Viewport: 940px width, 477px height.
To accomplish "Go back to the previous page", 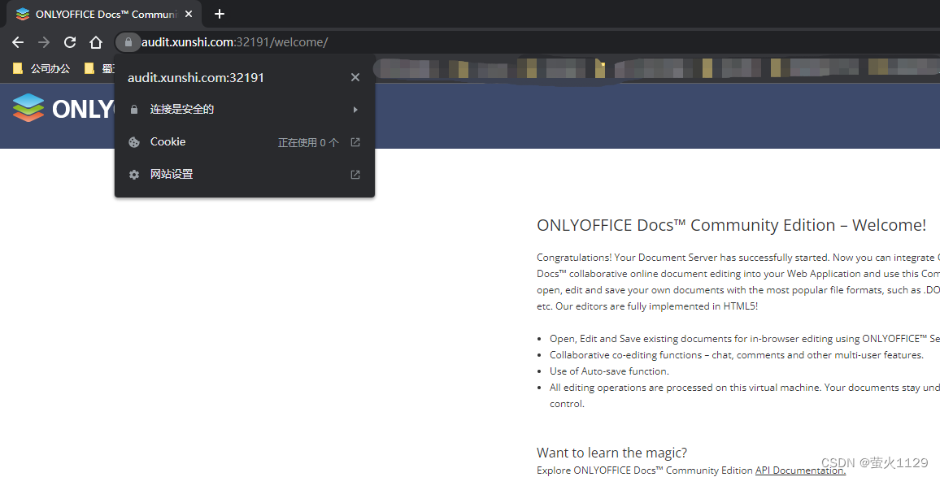I will tap(18, 42).
